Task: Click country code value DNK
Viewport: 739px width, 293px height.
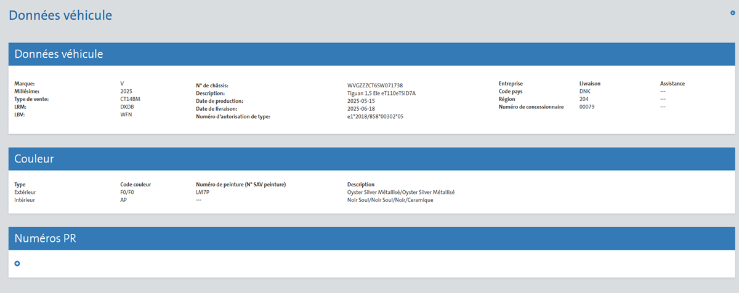Action: coord(585,91)
